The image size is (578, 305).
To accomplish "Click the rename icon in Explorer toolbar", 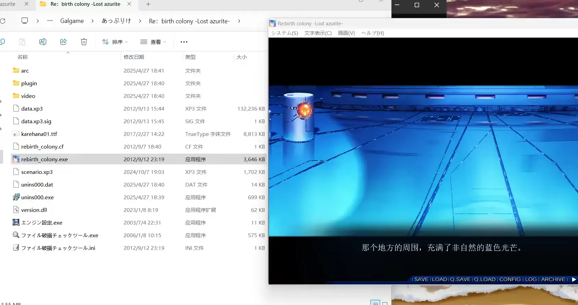I will coord(43,42).
